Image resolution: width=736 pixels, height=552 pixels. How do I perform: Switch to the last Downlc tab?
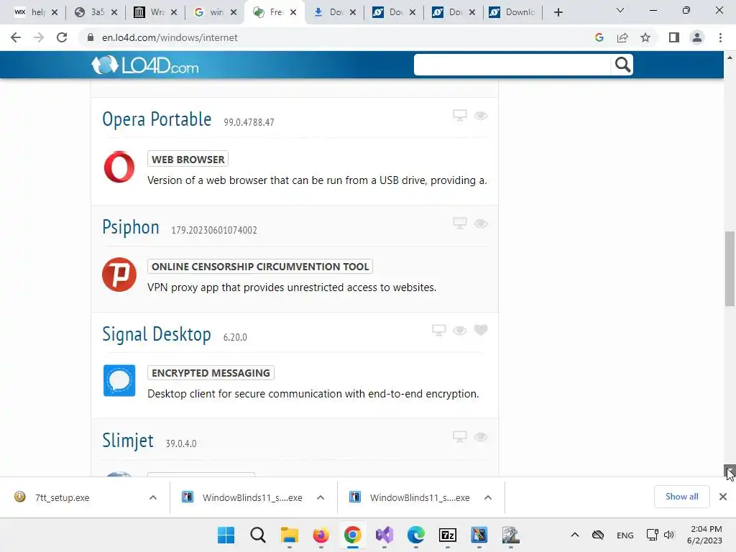click(x=512, y=12)
